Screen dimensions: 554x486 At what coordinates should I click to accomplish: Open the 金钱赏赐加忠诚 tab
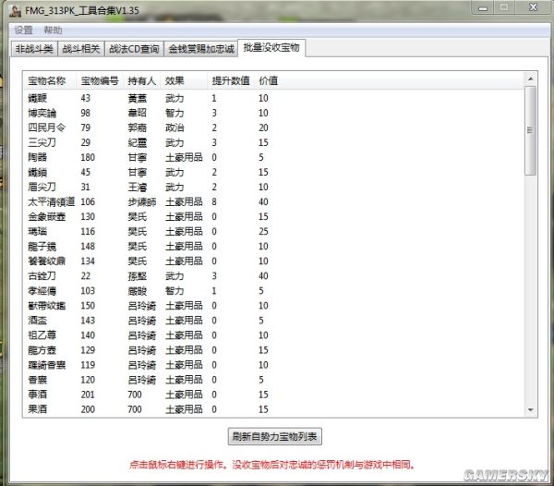[x=201, y=49]
